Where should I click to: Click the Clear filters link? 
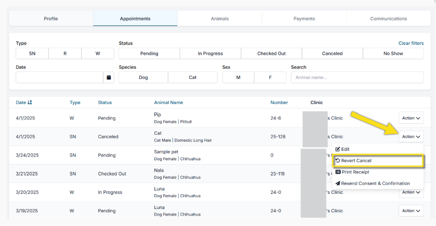tap(411, 43)
